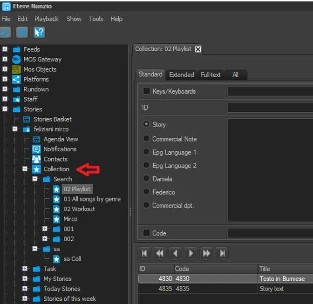Click the ID input field
Screen dimensions: 313x304
pyautogui.click(x=270, y=108)
